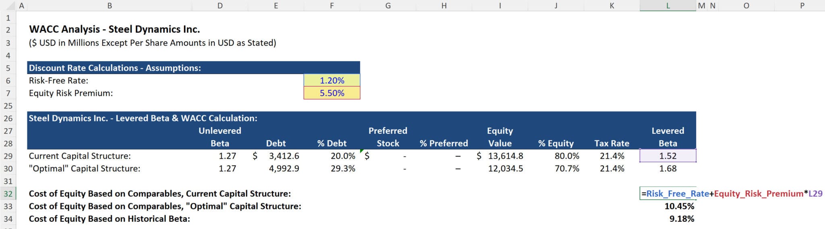Click the WACC Analysis title cell
825x229 pixels.
[x=114, y=29]
